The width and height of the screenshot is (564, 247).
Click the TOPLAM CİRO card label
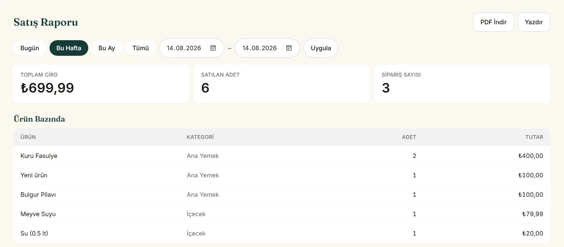click(x=39, y=75)
